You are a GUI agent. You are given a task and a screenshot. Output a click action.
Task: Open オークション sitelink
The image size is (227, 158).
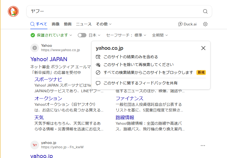pos(48,98)
